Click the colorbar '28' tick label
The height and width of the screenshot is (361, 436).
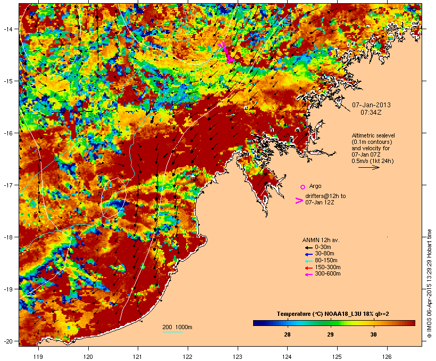pos(287,334)
